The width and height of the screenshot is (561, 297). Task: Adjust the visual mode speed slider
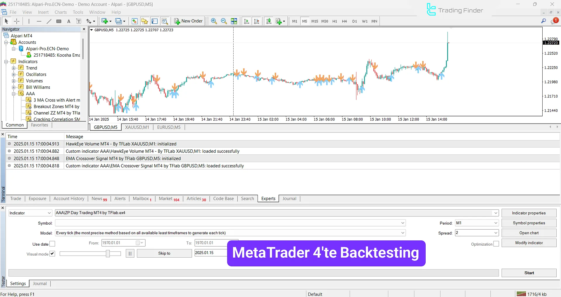(108, 253)
